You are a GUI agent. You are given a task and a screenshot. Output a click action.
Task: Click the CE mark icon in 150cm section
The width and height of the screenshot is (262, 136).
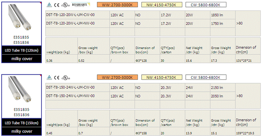(57, 78)
